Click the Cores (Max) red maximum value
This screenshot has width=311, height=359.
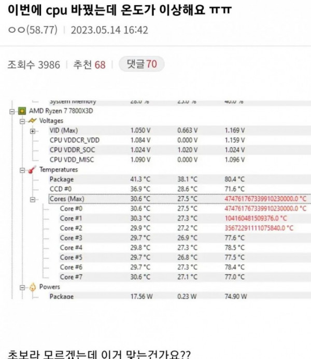(x=265, y=198)
